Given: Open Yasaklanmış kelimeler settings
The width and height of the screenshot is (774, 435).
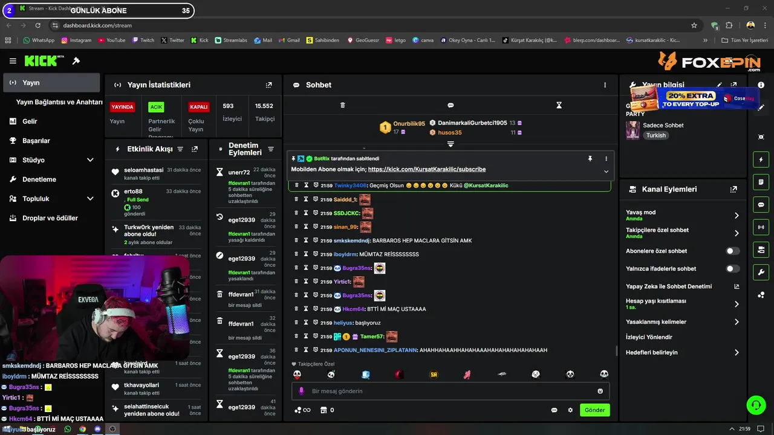Looking at the screenshot, I should click(682, 322).
